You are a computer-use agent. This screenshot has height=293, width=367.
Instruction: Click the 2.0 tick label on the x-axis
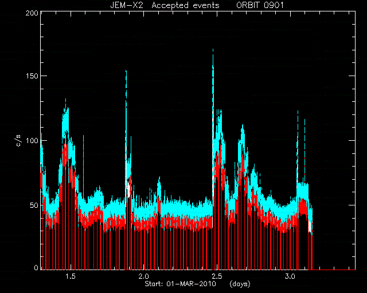click(x=143, y=276)
